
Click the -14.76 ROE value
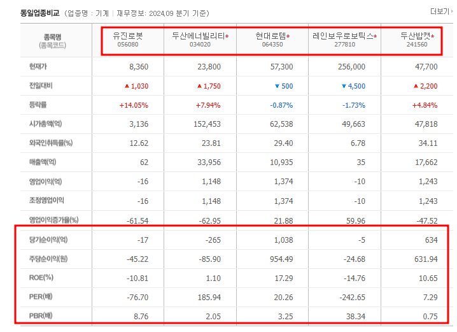click(x=355, y=278)
